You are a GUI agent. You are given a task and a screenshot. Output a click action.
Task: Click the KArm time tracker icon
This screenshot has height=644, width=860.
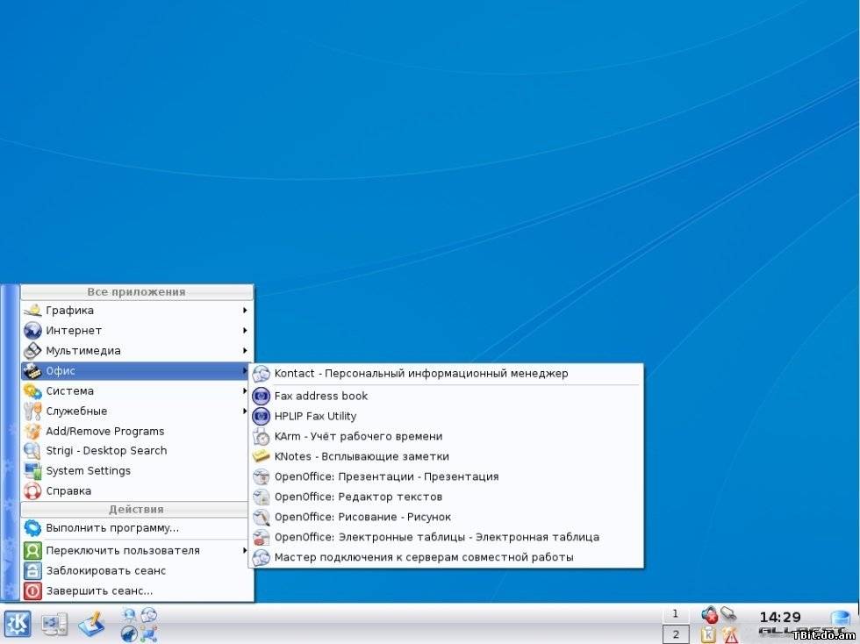point(262,437)
